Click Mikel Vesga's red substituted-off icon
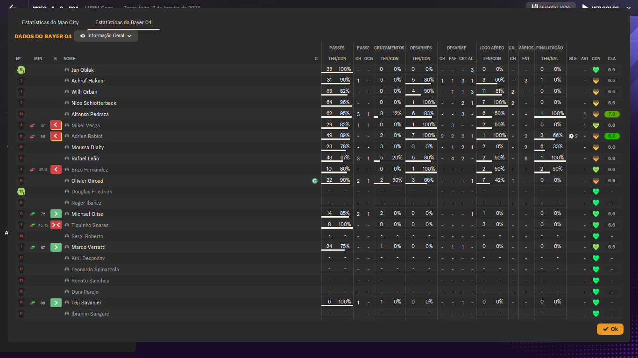The height and width of the screenshot is (358, 638). (x=56, y=125)
